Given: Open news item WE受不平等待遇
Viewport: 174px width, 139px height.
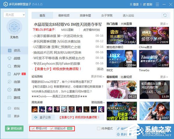Looking at the screenshot, I should (59, 58).
